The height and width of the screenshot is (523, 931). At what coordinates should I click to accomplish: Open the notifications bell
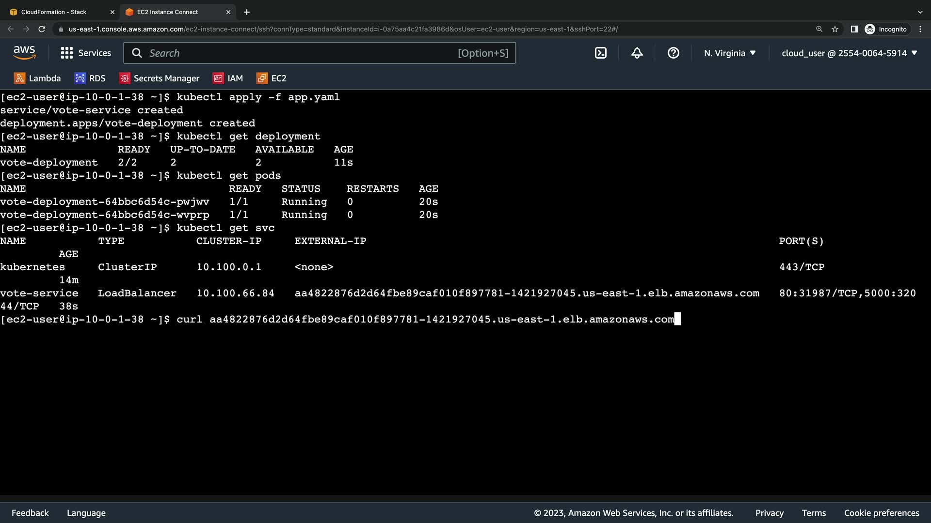(637, 53)
